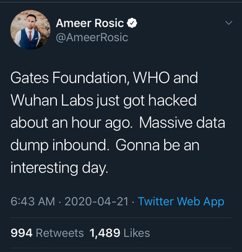Click the 1,489 like count number
The image size is (242, 252).
(105, 233)
